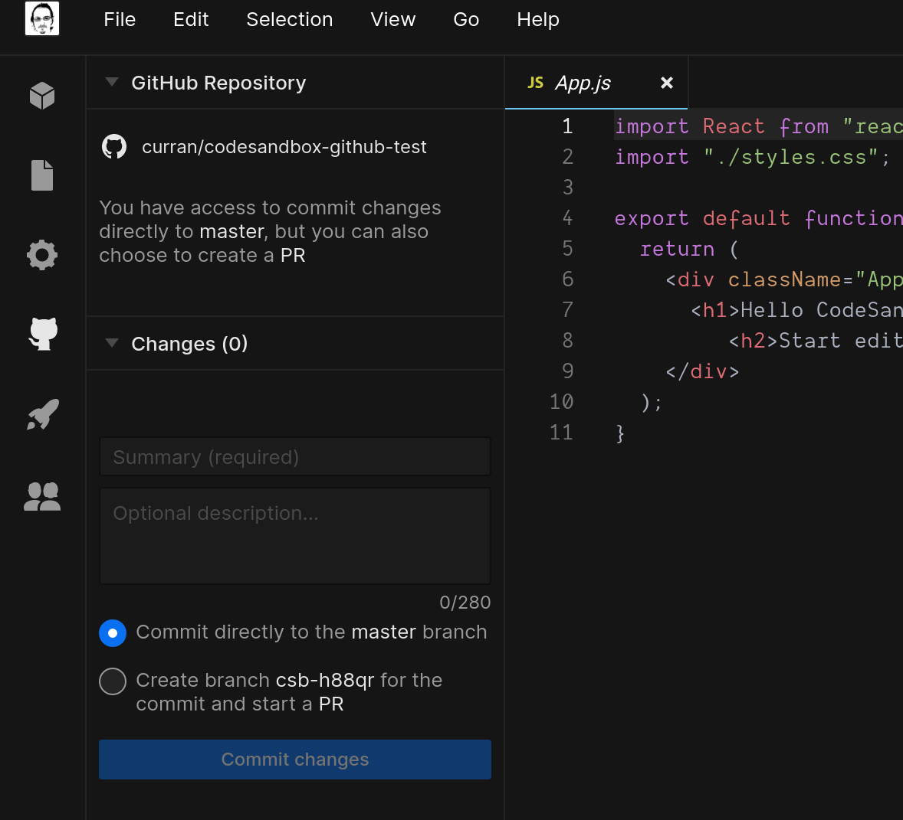Screen dimensions: 903x820
Task: Collapse the GitHub Repository section
Action: coord(111,82)
